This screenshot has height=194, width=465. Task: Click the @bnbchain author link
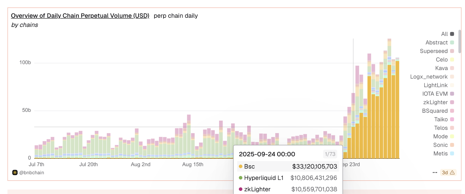(31, 173)
